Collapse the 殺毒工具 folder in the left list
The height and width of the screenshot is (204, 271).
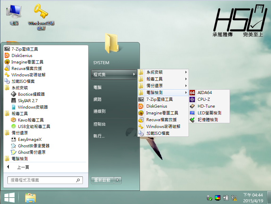pyautogui.click(x=46, y=113)
